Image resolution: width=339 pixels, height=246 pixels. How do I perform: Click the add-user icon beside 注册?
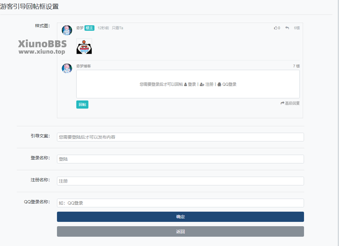202,84
